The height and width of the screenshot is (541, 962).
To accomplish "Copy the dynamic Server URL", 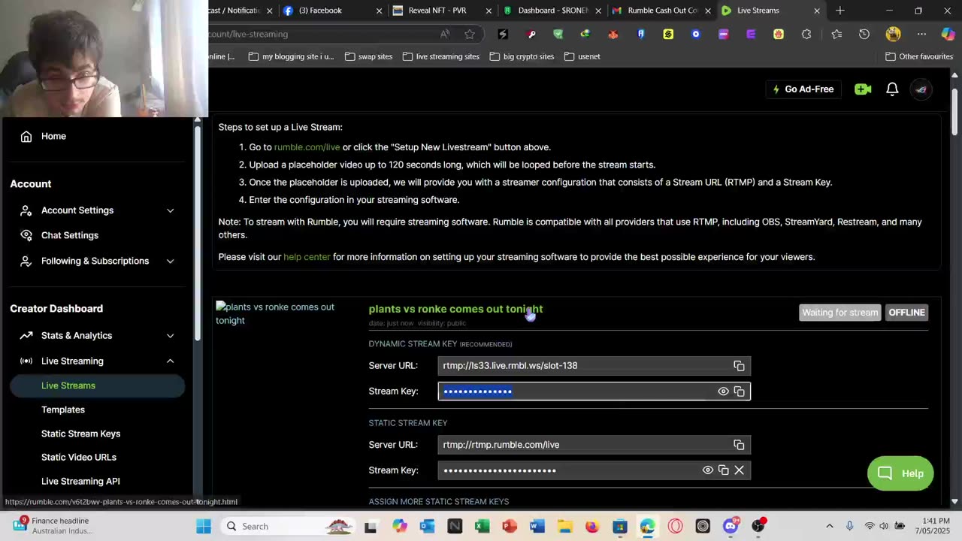I will point(739,366).
